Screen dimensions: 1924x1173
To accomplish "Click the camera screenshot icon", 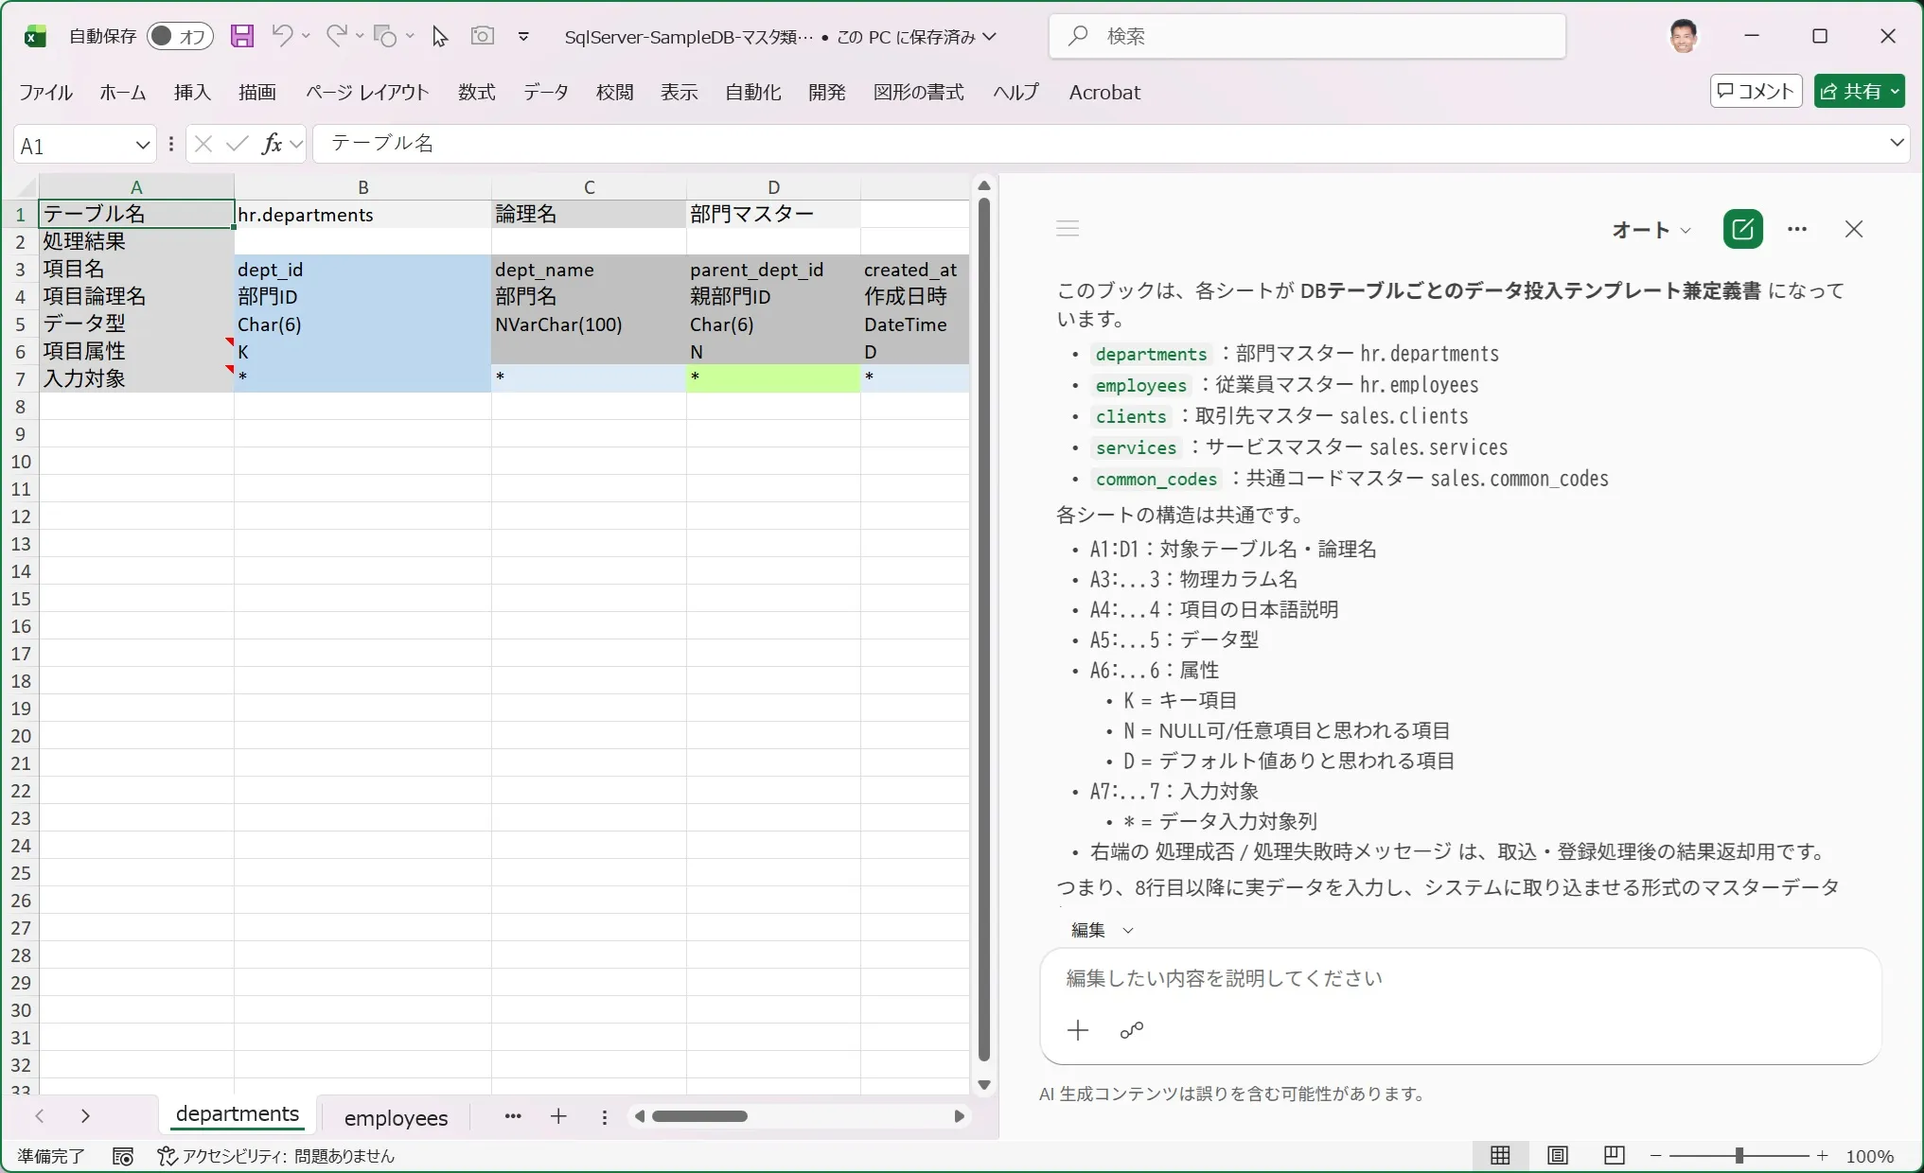I will tap(483, 36).
